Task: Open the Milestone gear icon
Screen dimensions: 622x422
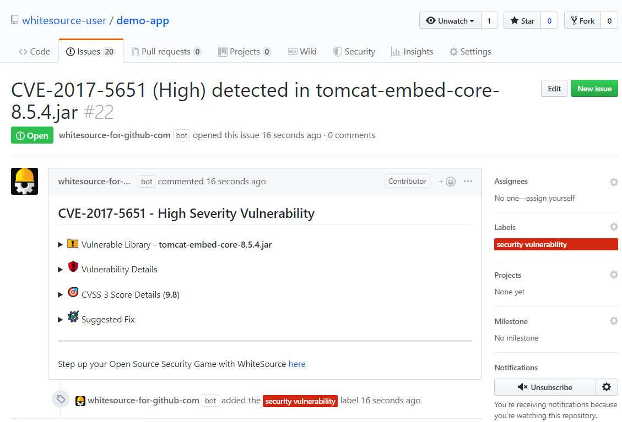Action: click(x=614, y=321)
